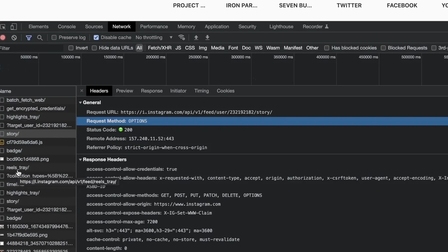Show the Initiator tab
Screen dimensions: 448x252
point(178,91)
